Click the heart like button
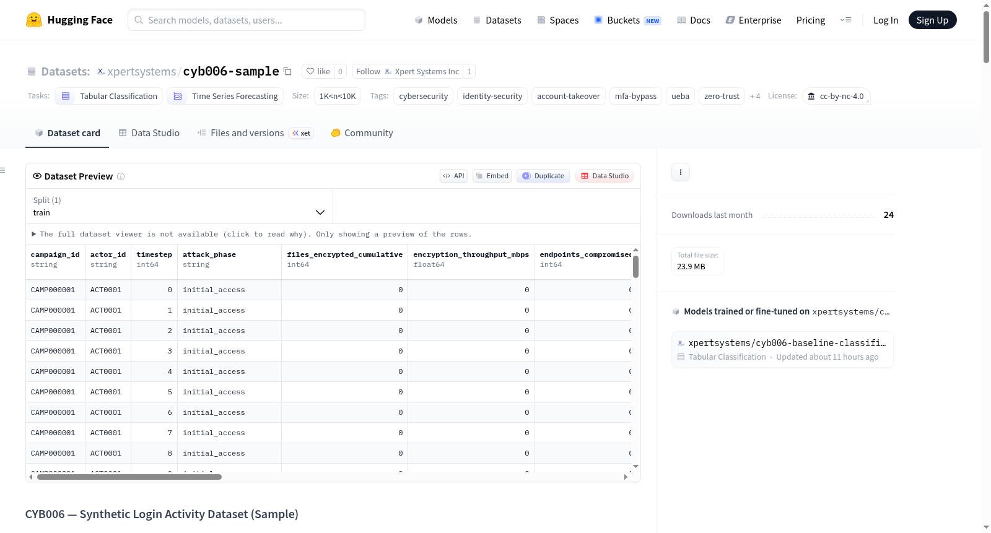 click(318, 71)
